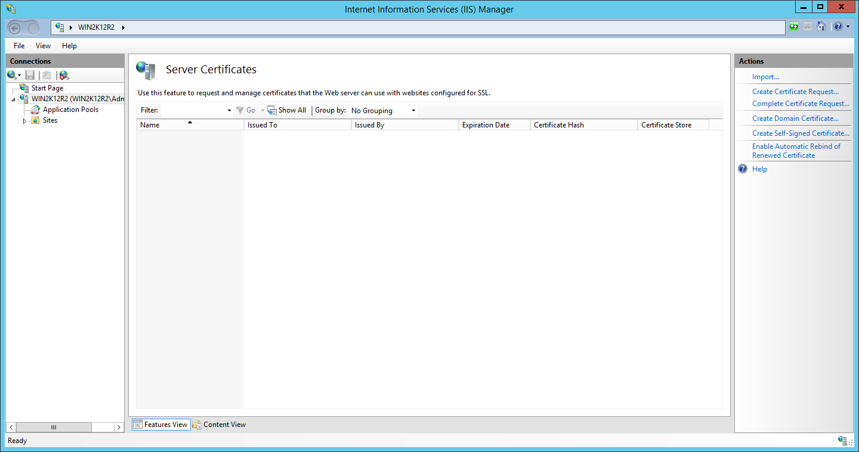The width and height of the screenshot is (859, 452).
Task: Click the Create New Connection globe icon
Action: (11, 75)
